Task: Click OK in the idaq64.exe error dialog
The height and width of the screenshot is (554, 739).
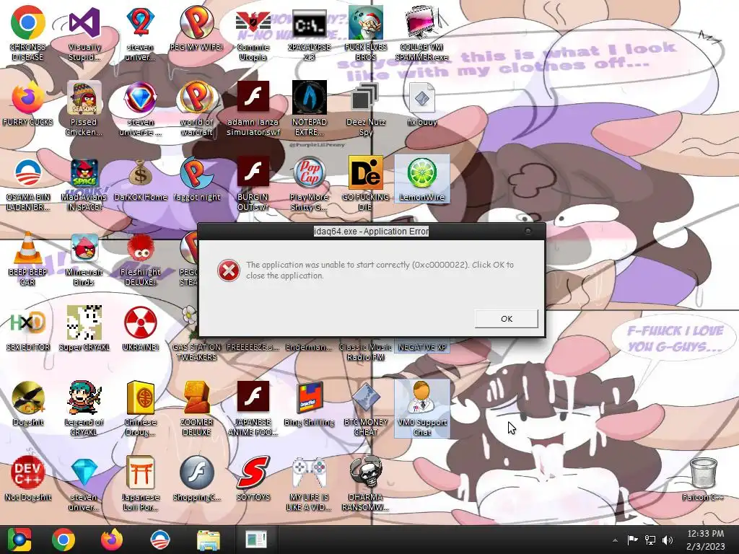Action: coord(506,318)
